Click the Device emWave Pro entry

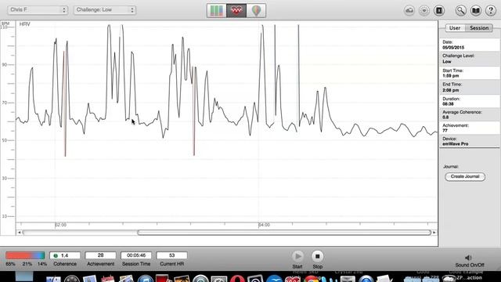pyautogui.click(x=470, y=141)
